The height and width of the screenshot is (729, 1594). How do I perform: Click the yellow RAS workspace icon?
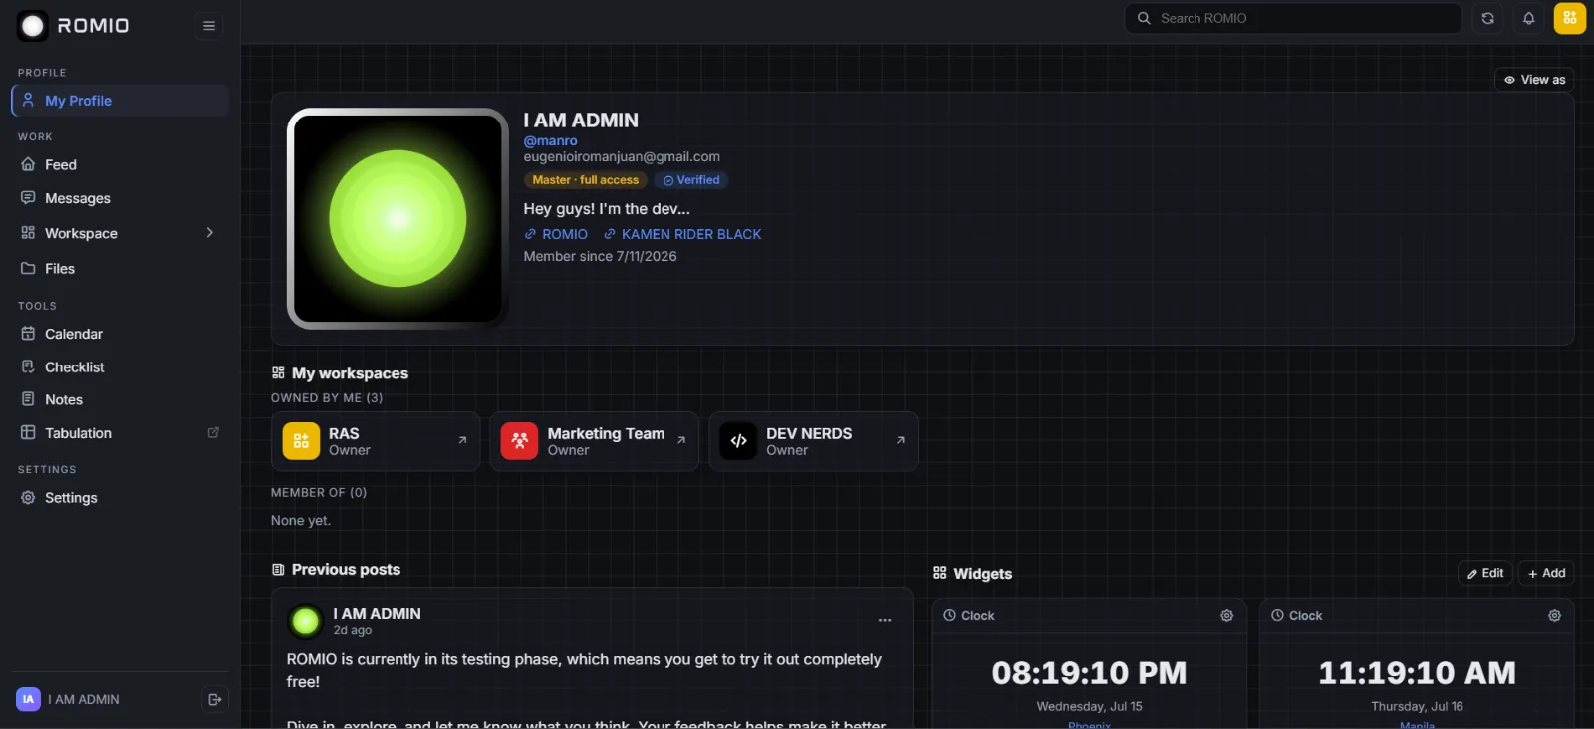click(301, 441)
